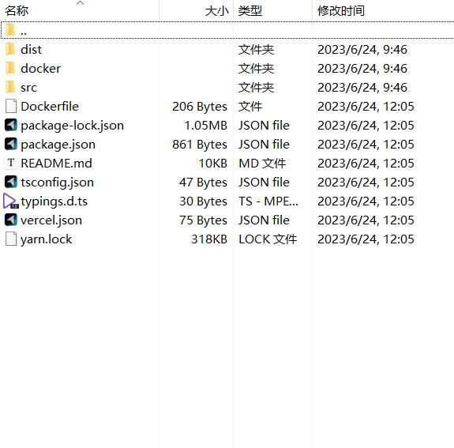Toggle sort order using the 名称 column arrow
Screen dimensions: 454x448
click(80, 3)
